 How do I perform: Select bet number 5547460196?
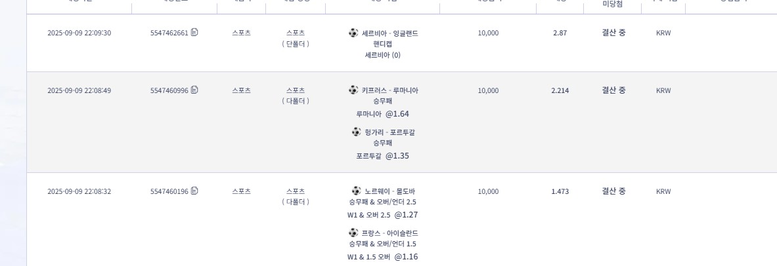coord(169,192)
